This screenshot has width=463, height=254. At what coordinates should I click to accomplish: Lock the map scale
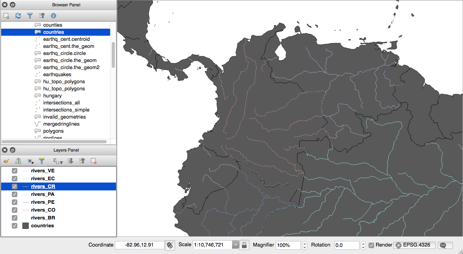click(244, 245)
